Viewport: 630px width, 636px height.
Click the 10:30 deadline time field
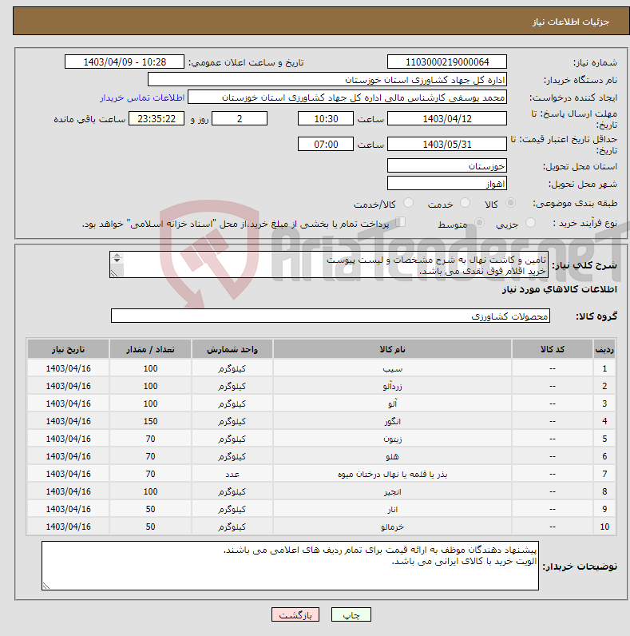pos(326,118)
